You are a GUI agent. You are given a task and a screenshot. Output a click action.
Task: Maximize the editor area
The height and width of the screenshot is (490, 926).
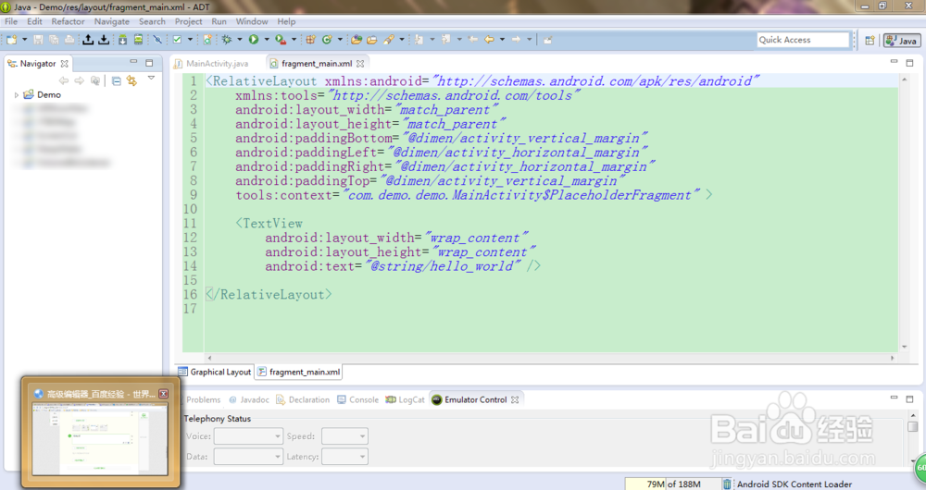909,63
